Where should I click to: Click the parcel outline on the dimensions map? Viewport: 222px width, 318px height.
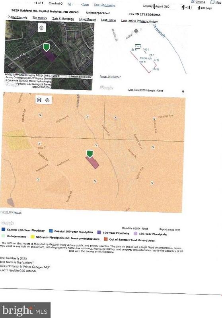(143, 62)
